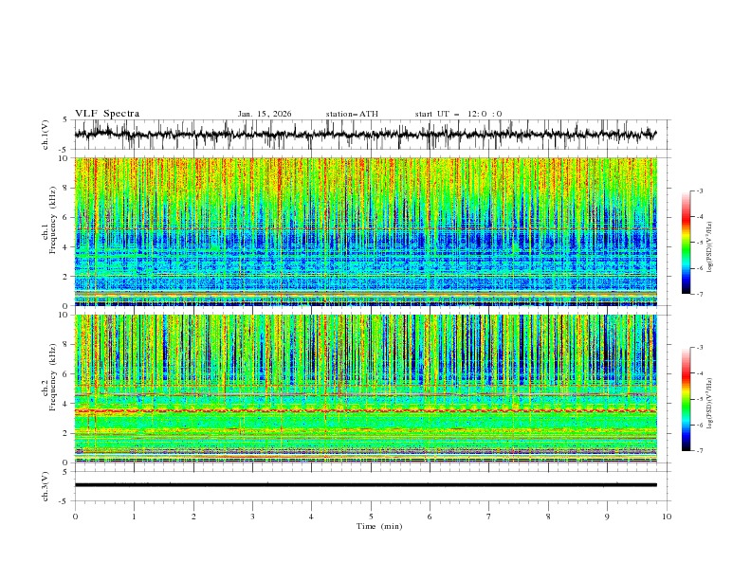Click the ch.1 voltage waveform trace
Image resolution: width=751 pixels, height=580 pixels.
(365, 135)
